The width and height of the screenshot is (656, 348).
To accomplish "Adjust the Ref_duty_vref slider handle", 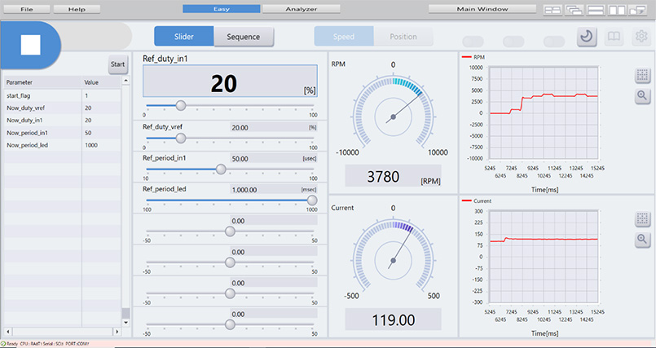I will coord(181,138).
